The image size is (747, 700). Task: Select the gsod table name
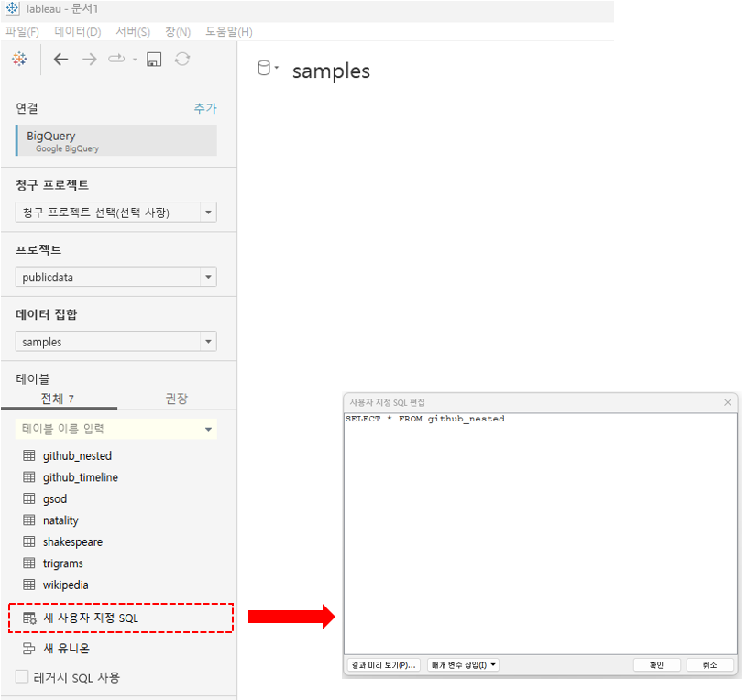point(55,498)
